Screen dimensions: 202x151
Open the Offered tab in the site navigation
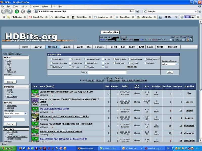tap(53, 47)
